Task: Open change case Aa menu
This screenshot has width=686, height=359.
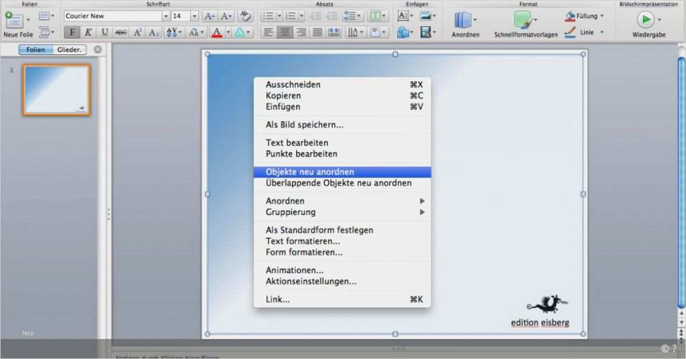Action: coord(196,32)
